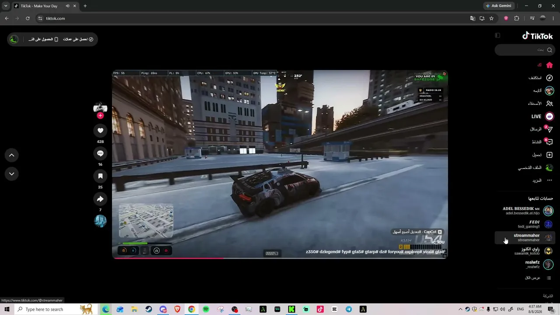
Task: Open Friends (الأصدقاء) in the sidebar
Action: click(x=540, y=104)
